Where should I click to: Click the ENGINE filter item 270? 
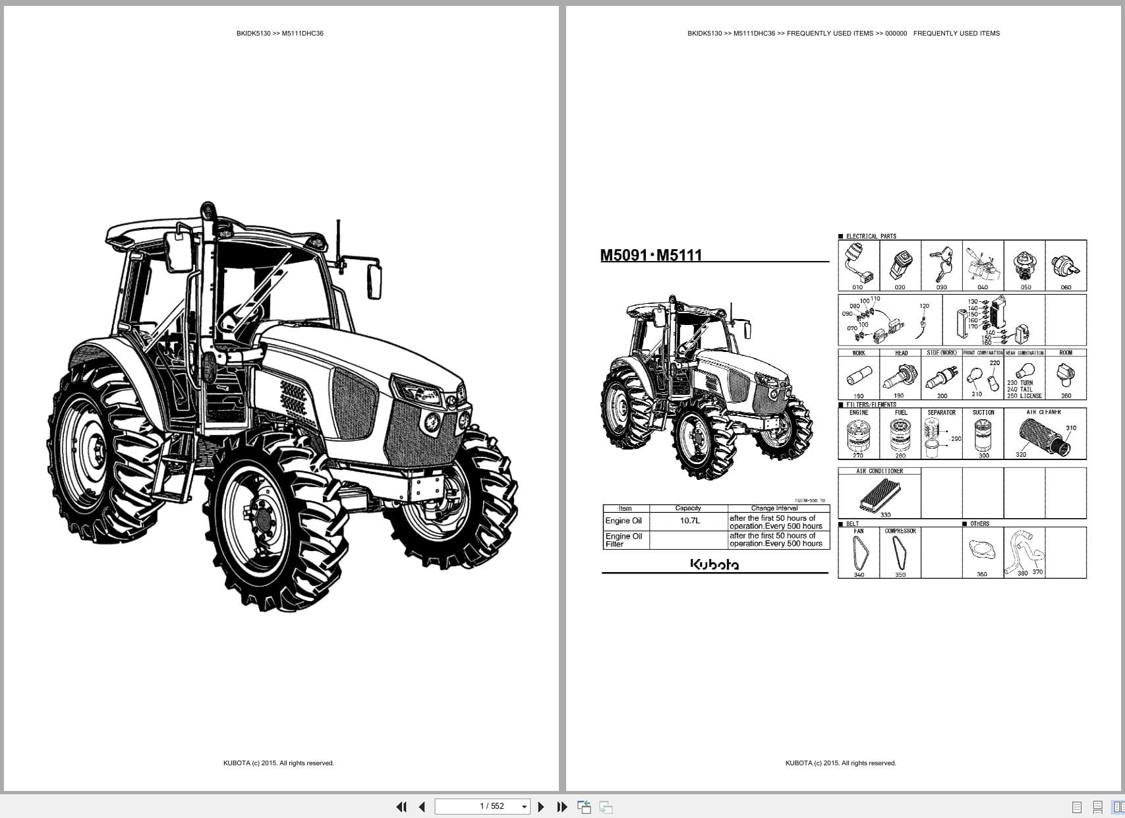click(x=858, y=435)
